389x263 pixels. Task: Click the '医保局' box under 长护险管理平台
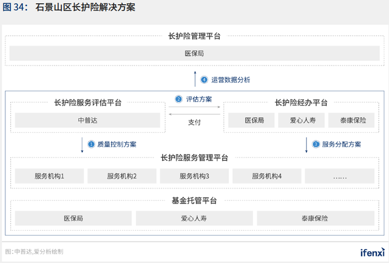pos(194,53)
